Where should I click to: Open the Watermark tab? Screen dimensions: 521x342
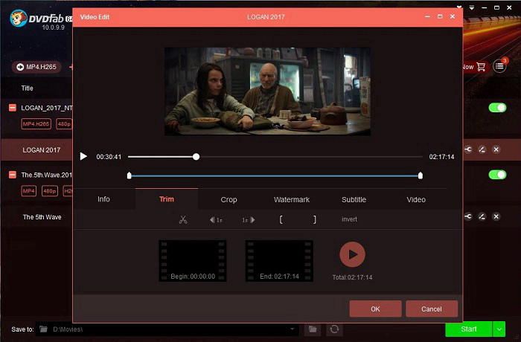pos(292,199)
